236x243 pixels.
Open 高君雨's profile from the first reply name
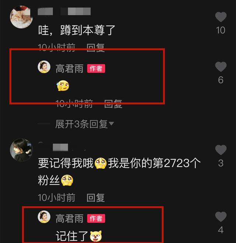pos(69,69)
